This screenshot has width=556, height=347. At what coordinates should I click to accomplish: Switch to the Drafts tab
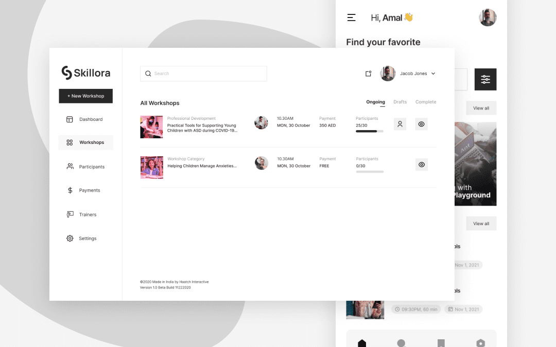400,102
